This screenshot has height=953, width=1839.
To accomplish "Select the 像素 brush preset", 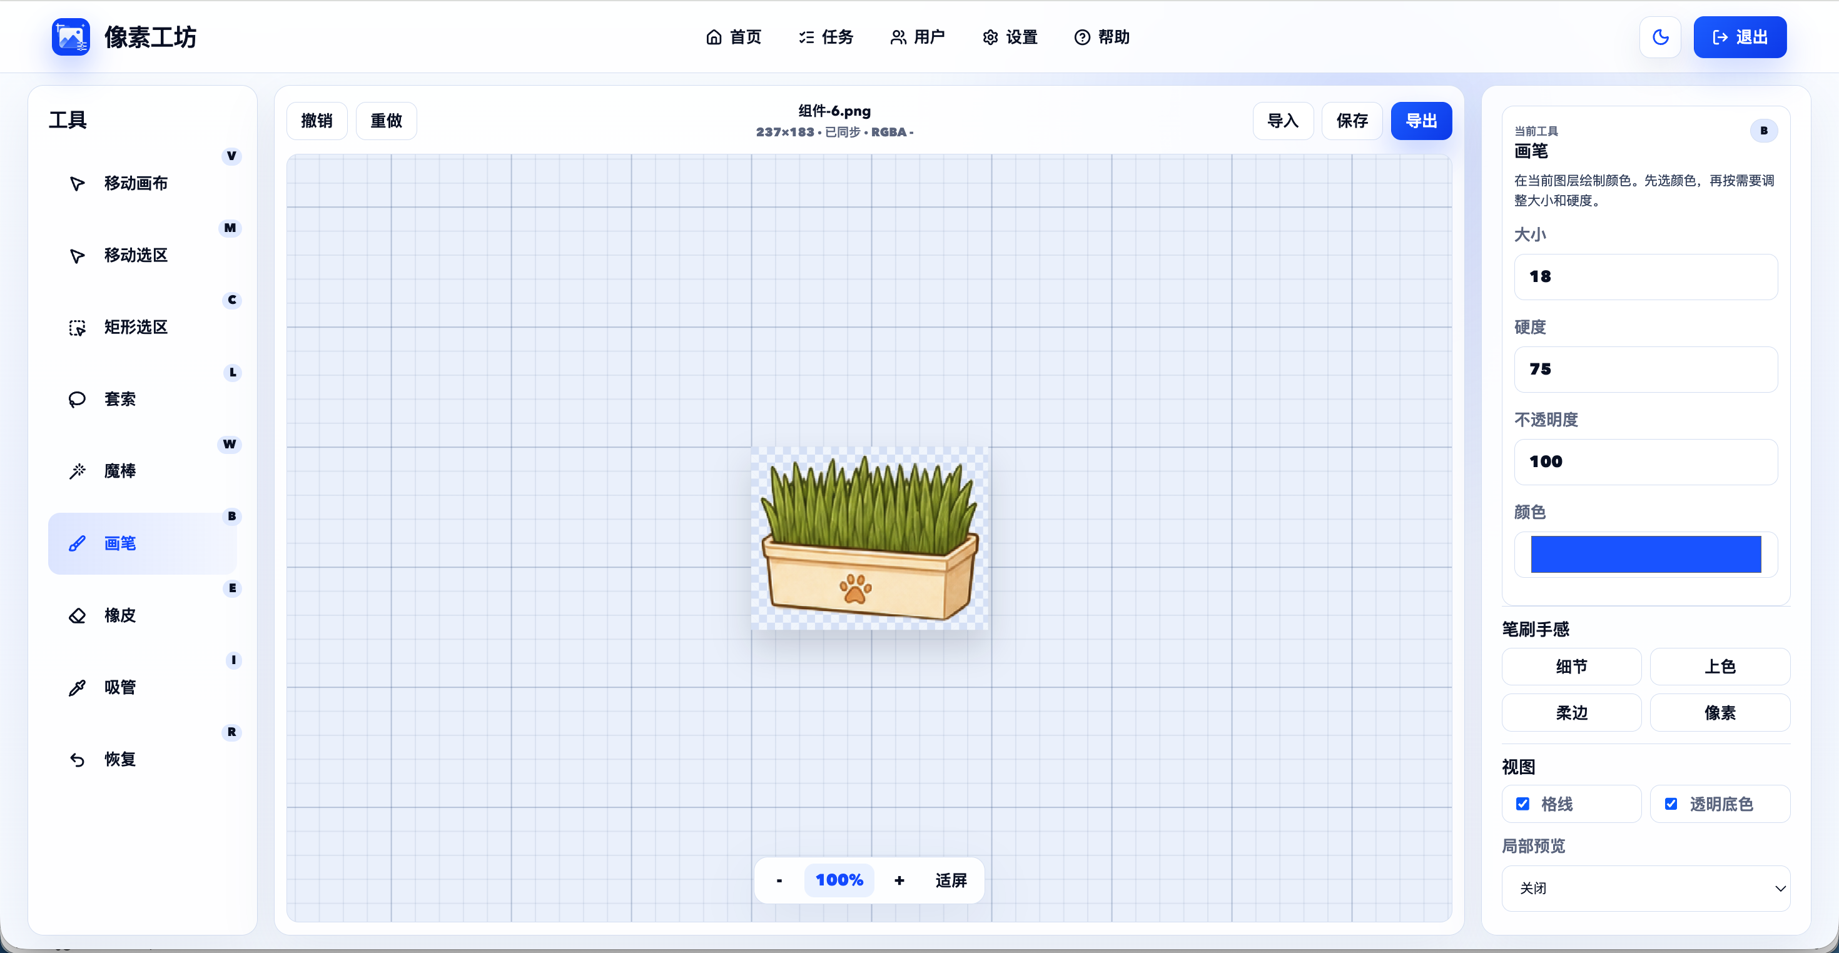I will (x=1720, y=712).
